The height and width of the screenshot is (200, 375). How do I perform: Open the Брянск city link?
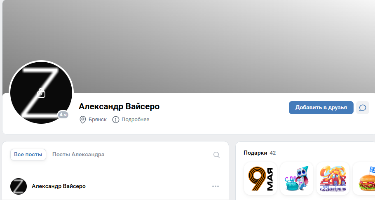[98, 120]
